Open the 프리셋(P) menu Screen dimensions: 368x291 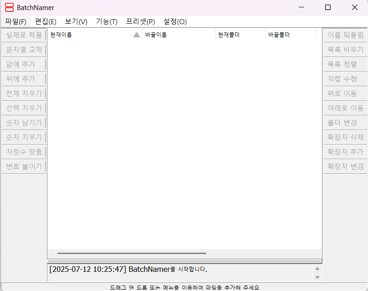click(x=140, y=21)
